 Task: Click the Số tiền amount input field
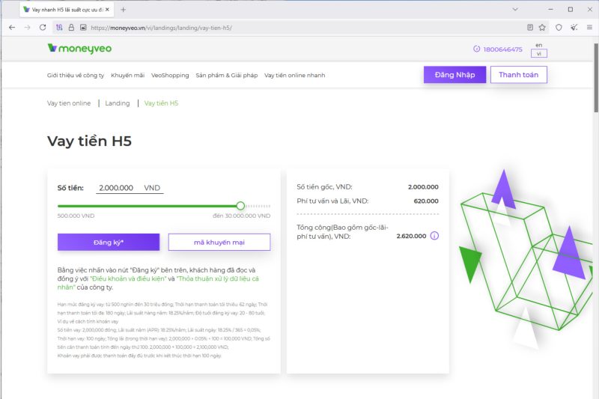point(130,188)
